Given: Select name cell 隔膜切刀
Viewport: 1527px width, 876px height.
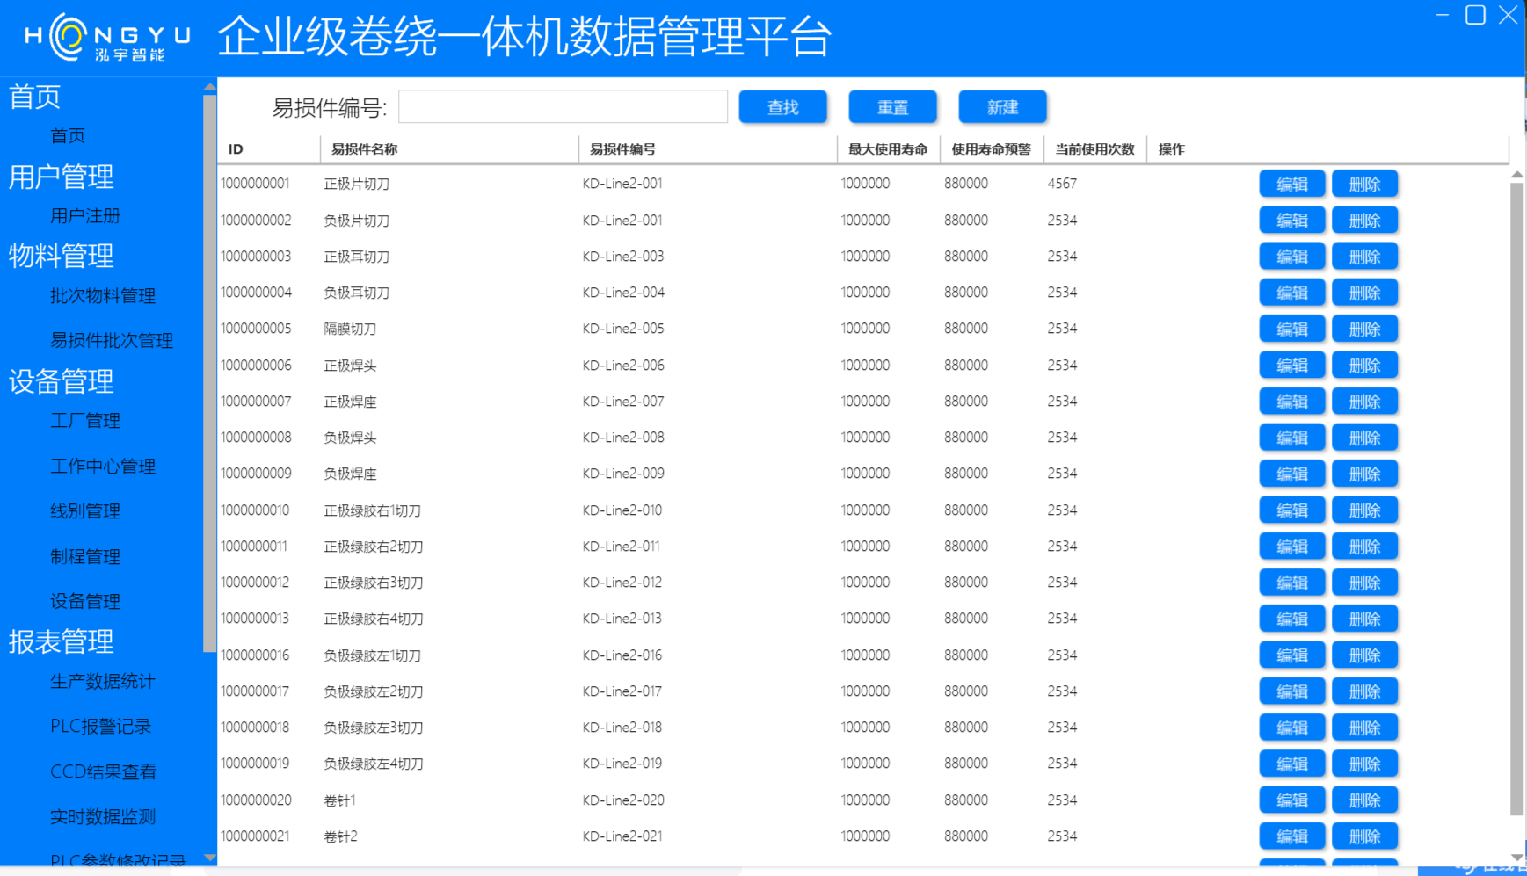Looking at the screenshot, I should (350, 329).
